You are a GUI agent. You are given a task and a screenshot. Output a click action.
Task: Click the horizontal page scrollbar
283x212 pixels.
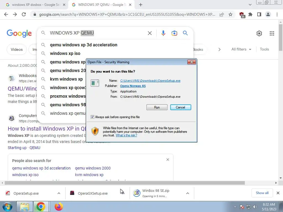tap(125, 183)
